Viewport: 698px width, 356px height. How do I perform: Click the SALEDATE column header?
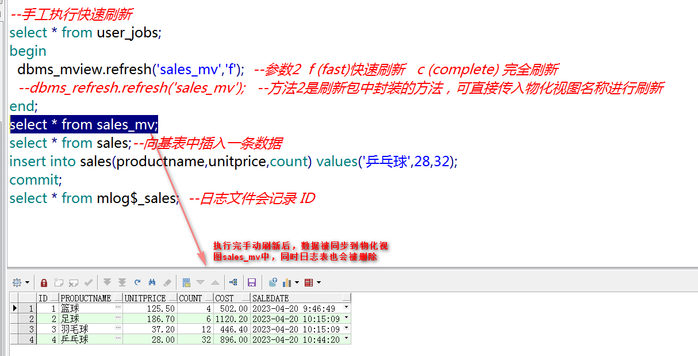(x=301, y=298)
